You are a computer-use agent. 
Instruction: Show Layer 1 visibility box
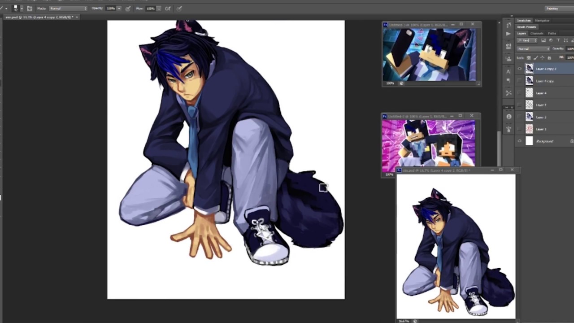[519, 129]
